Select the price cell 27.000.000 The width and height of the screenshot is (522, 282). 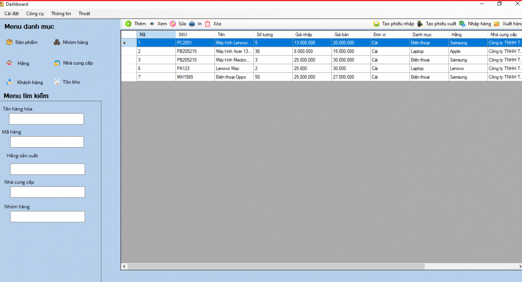pyautogui.click(x=351, y=77)
